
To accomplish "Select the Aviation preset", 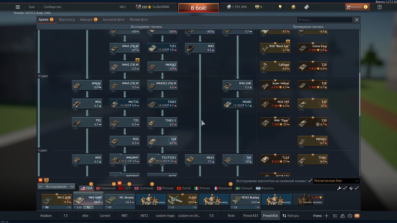I will 46,216.
